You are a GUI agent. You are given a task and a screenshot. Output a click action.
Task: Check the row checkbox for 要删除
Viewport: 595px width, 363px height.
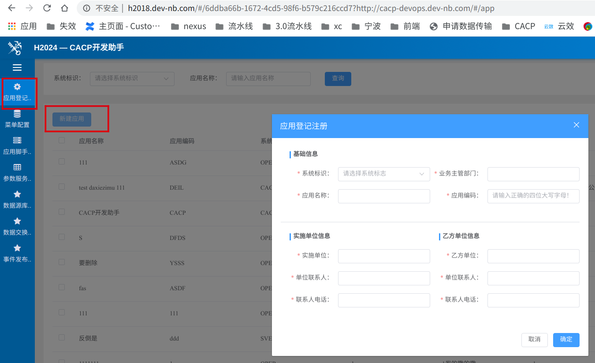tap(62, 262)
